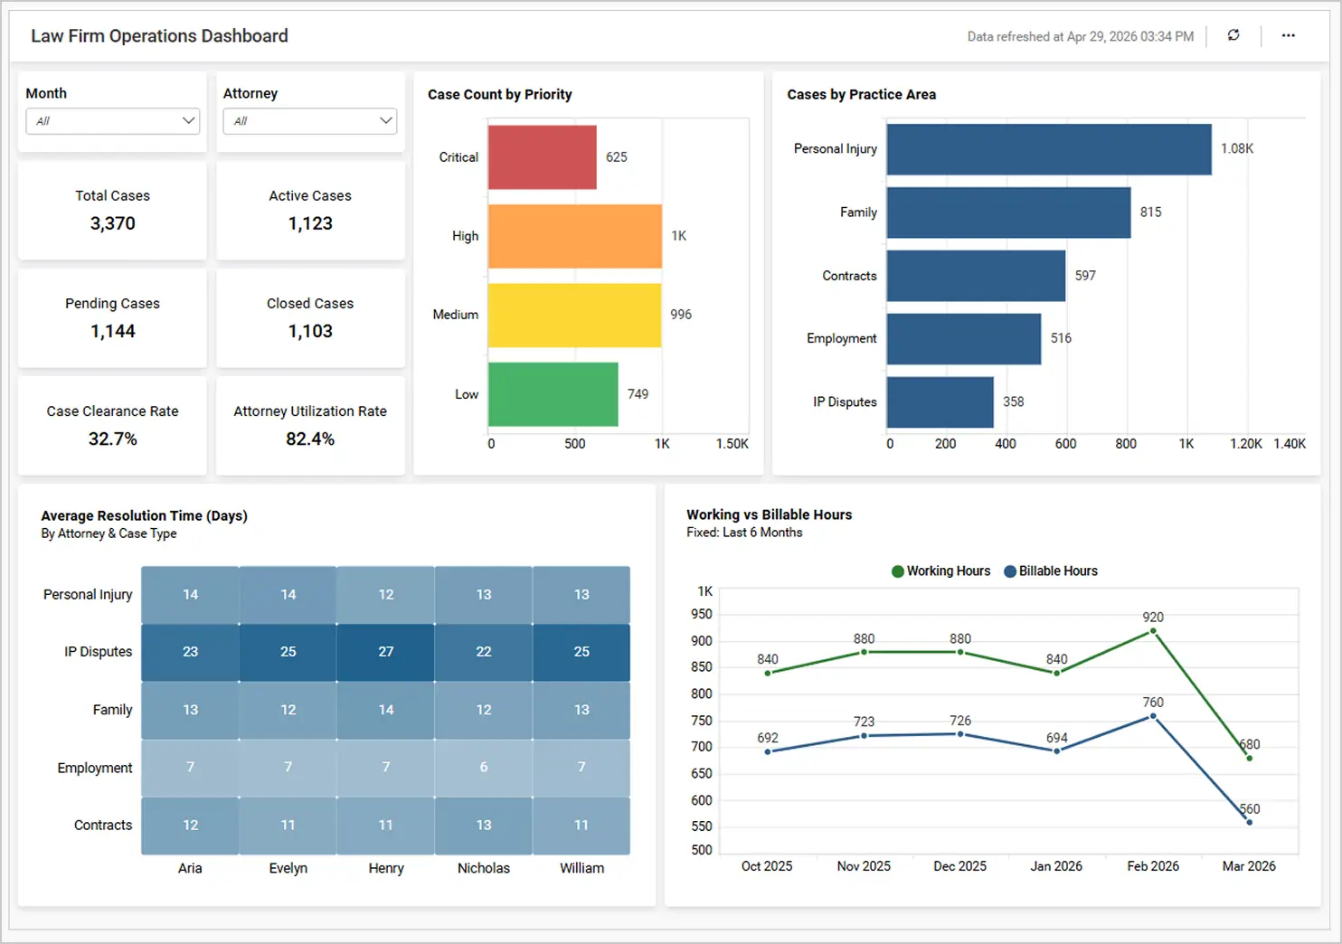Click the Employment practice area bar

[x=964, y=339]
